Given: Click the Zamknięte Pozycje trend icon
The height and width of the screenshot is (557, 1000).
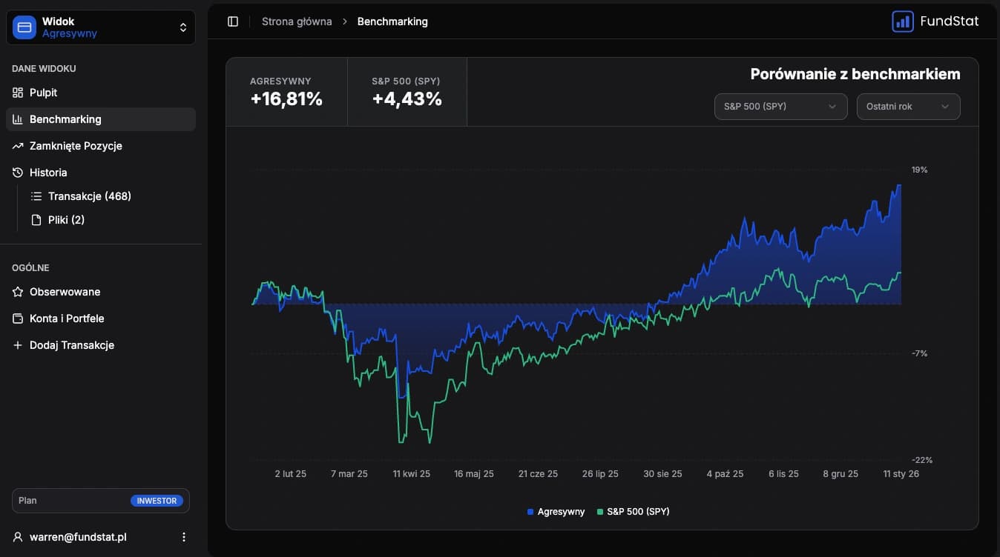Looking at the screenshot, I should 16,145.
